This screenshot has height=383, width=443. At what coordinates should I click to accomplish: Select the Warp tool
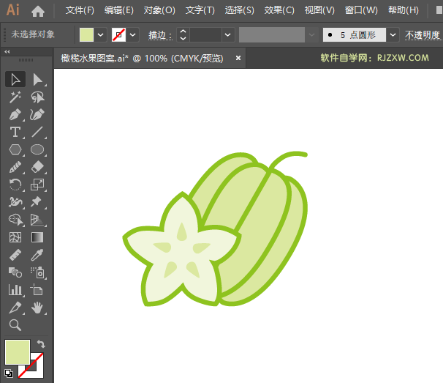[15, 202]
